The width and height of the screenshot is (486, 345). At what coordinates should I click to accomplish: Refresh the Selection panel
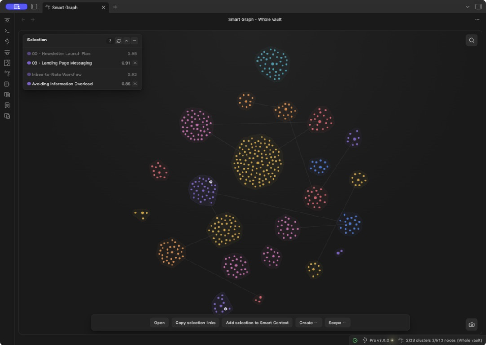tap(119, 40)
